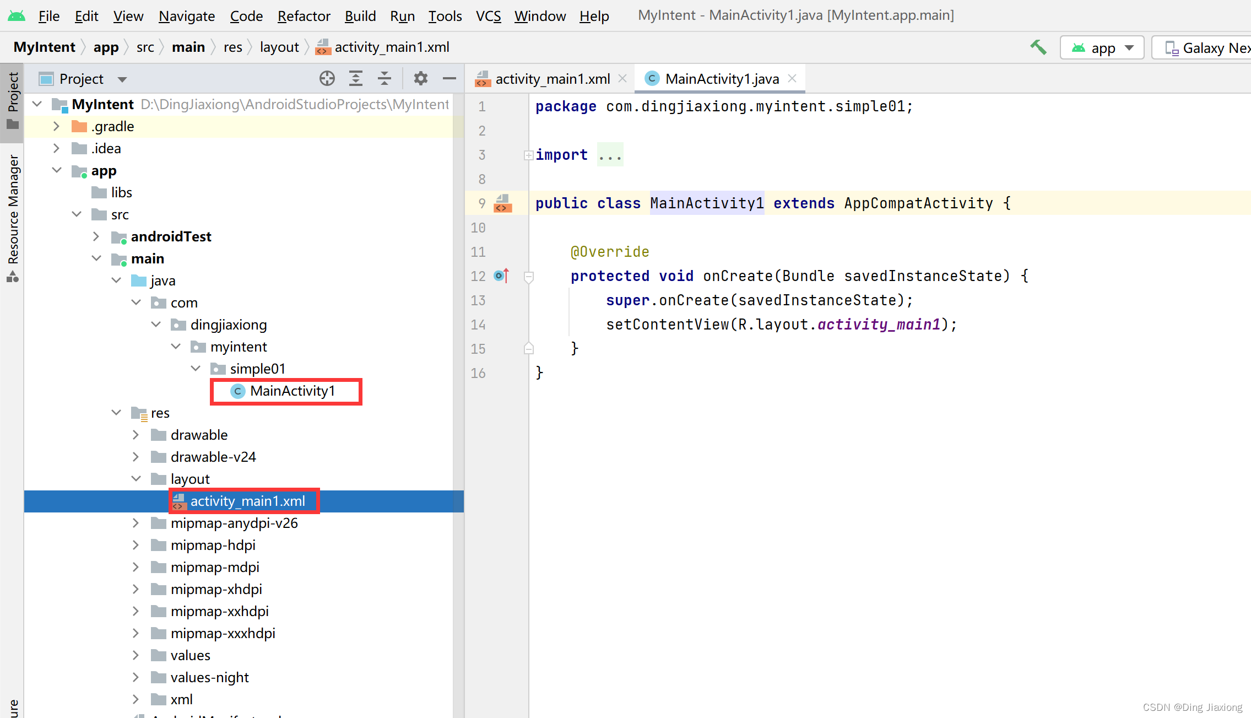Viewport: 1251px width, 718px height.
Task: Expand the xml folder
Action: click(136, 699)
